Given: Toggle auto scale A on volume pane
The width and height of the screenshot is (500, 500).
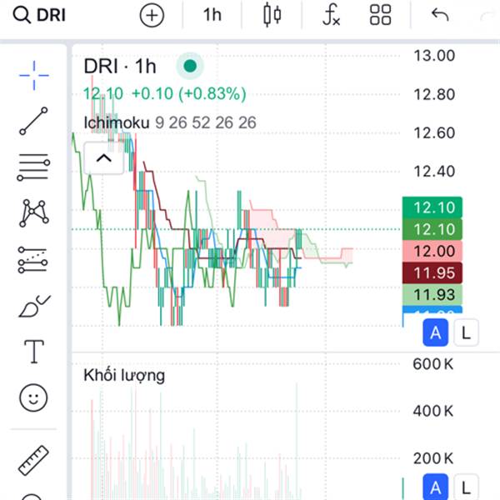Looking at the screenshot, I should click(435, 487).
